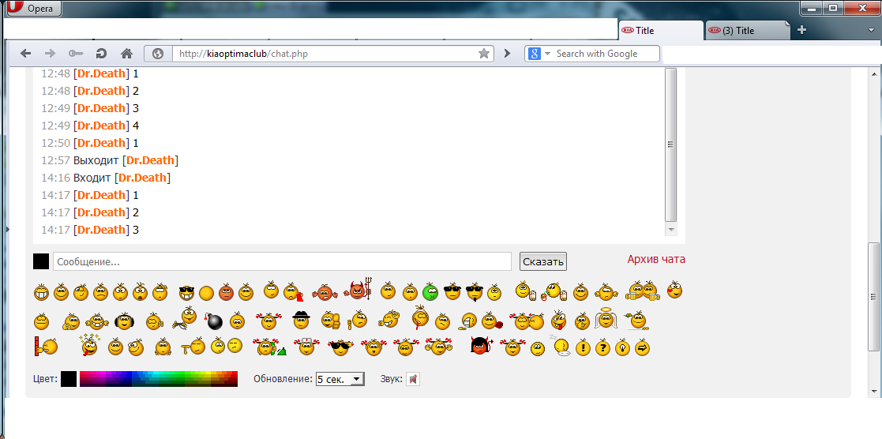Expand the Google search engine selector
Viewport: 882px width, 439px height.
click(539, 54)
